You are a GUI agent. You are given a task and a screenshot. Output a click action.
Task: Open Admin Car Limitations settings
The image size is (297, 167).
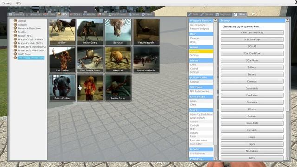201,114
